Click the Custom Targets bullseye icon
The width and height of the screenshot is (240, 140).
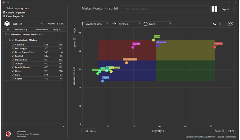[4, 12]
